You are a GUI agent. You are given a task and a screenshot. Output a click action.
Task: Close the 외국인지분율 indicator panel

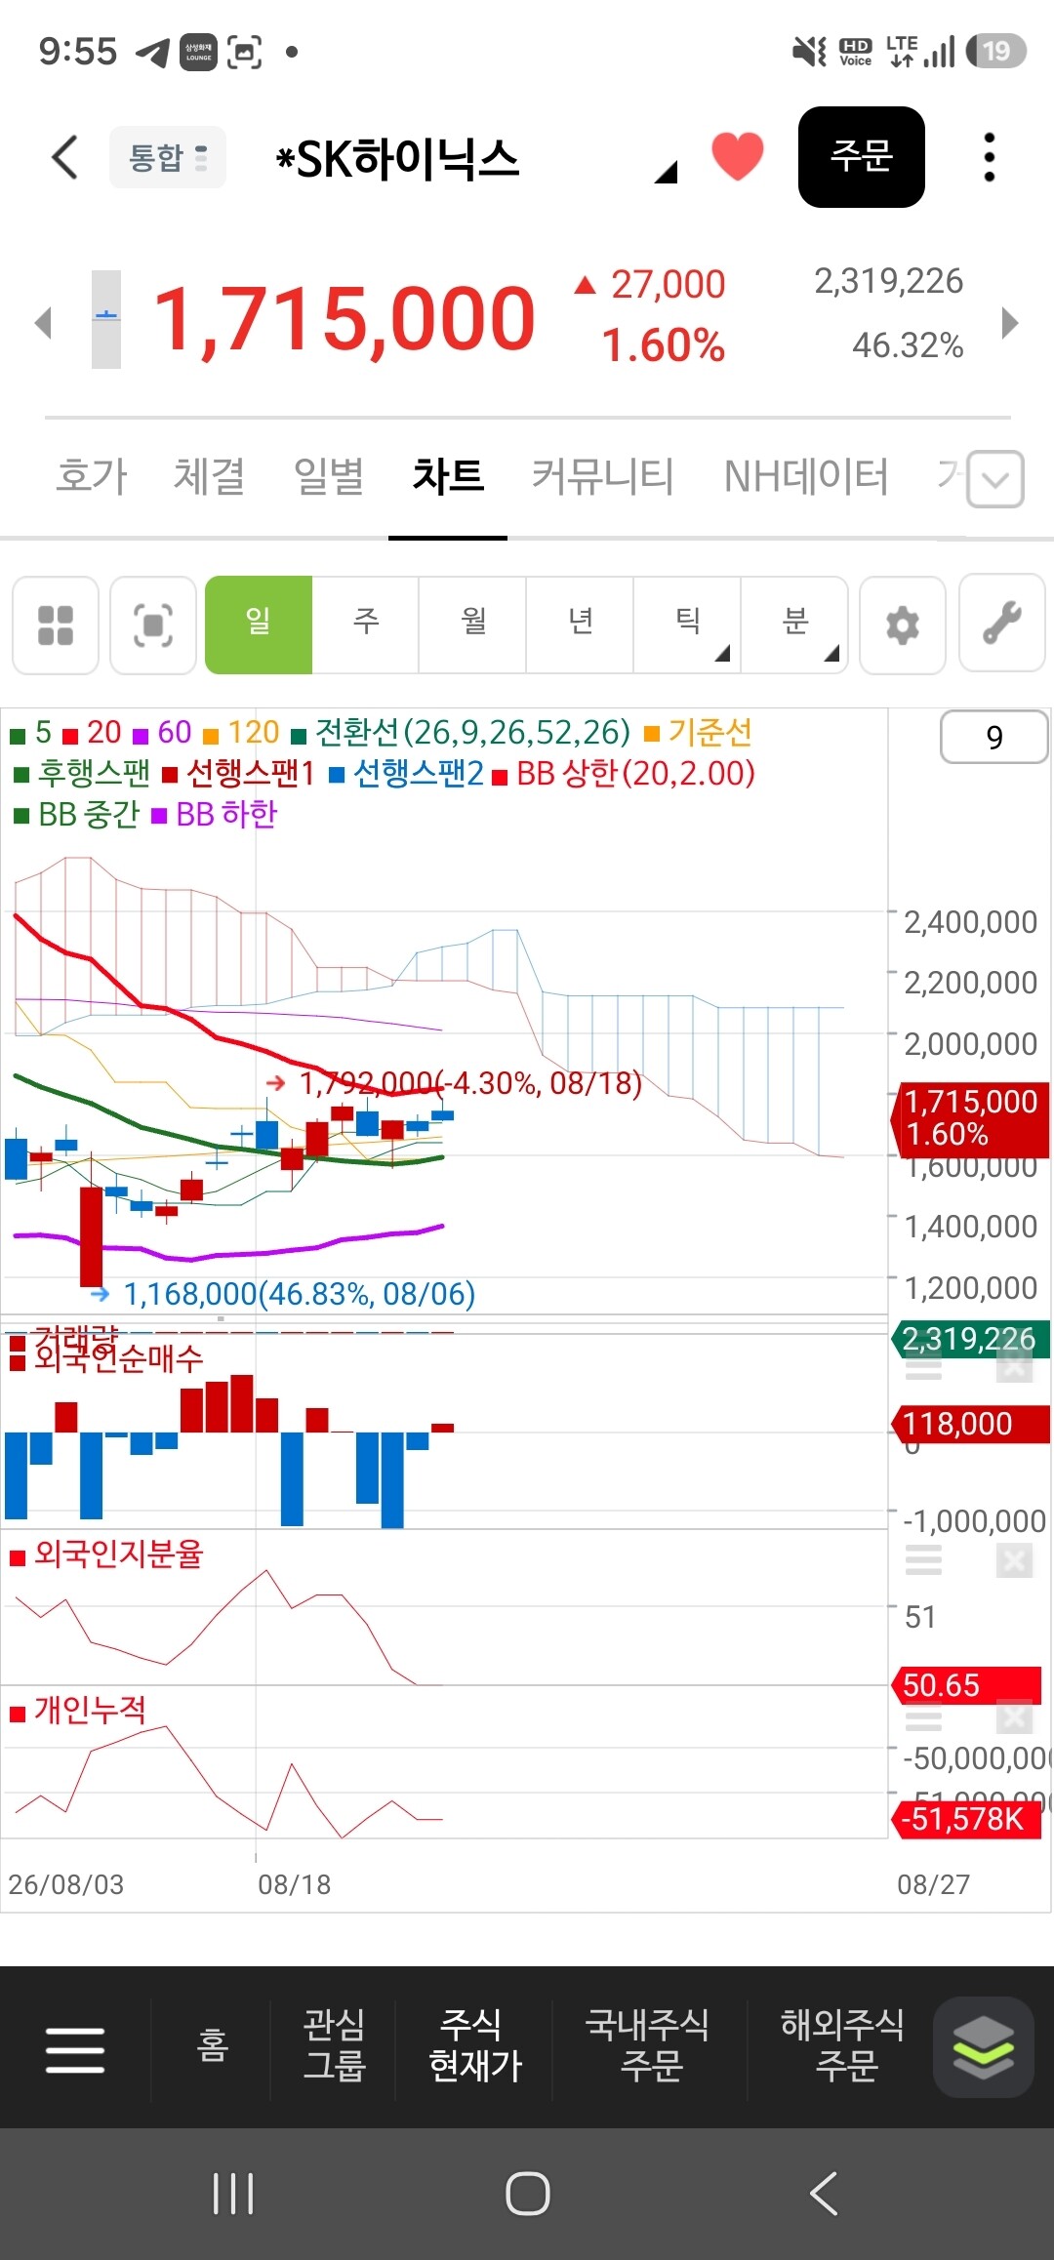pyautogui.click(x=1015, y=1561)
